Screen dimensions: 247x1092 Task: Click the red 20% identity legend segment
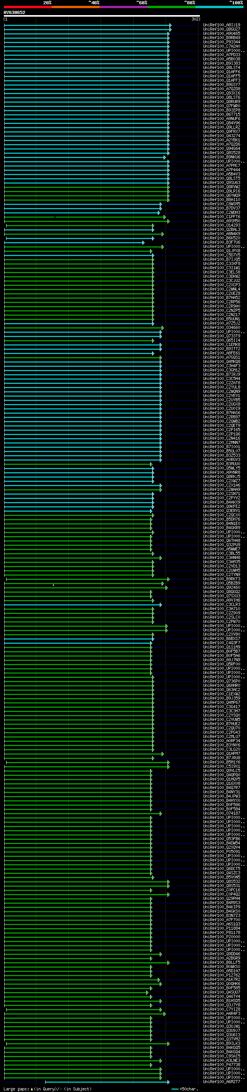(x=27, y=7)
